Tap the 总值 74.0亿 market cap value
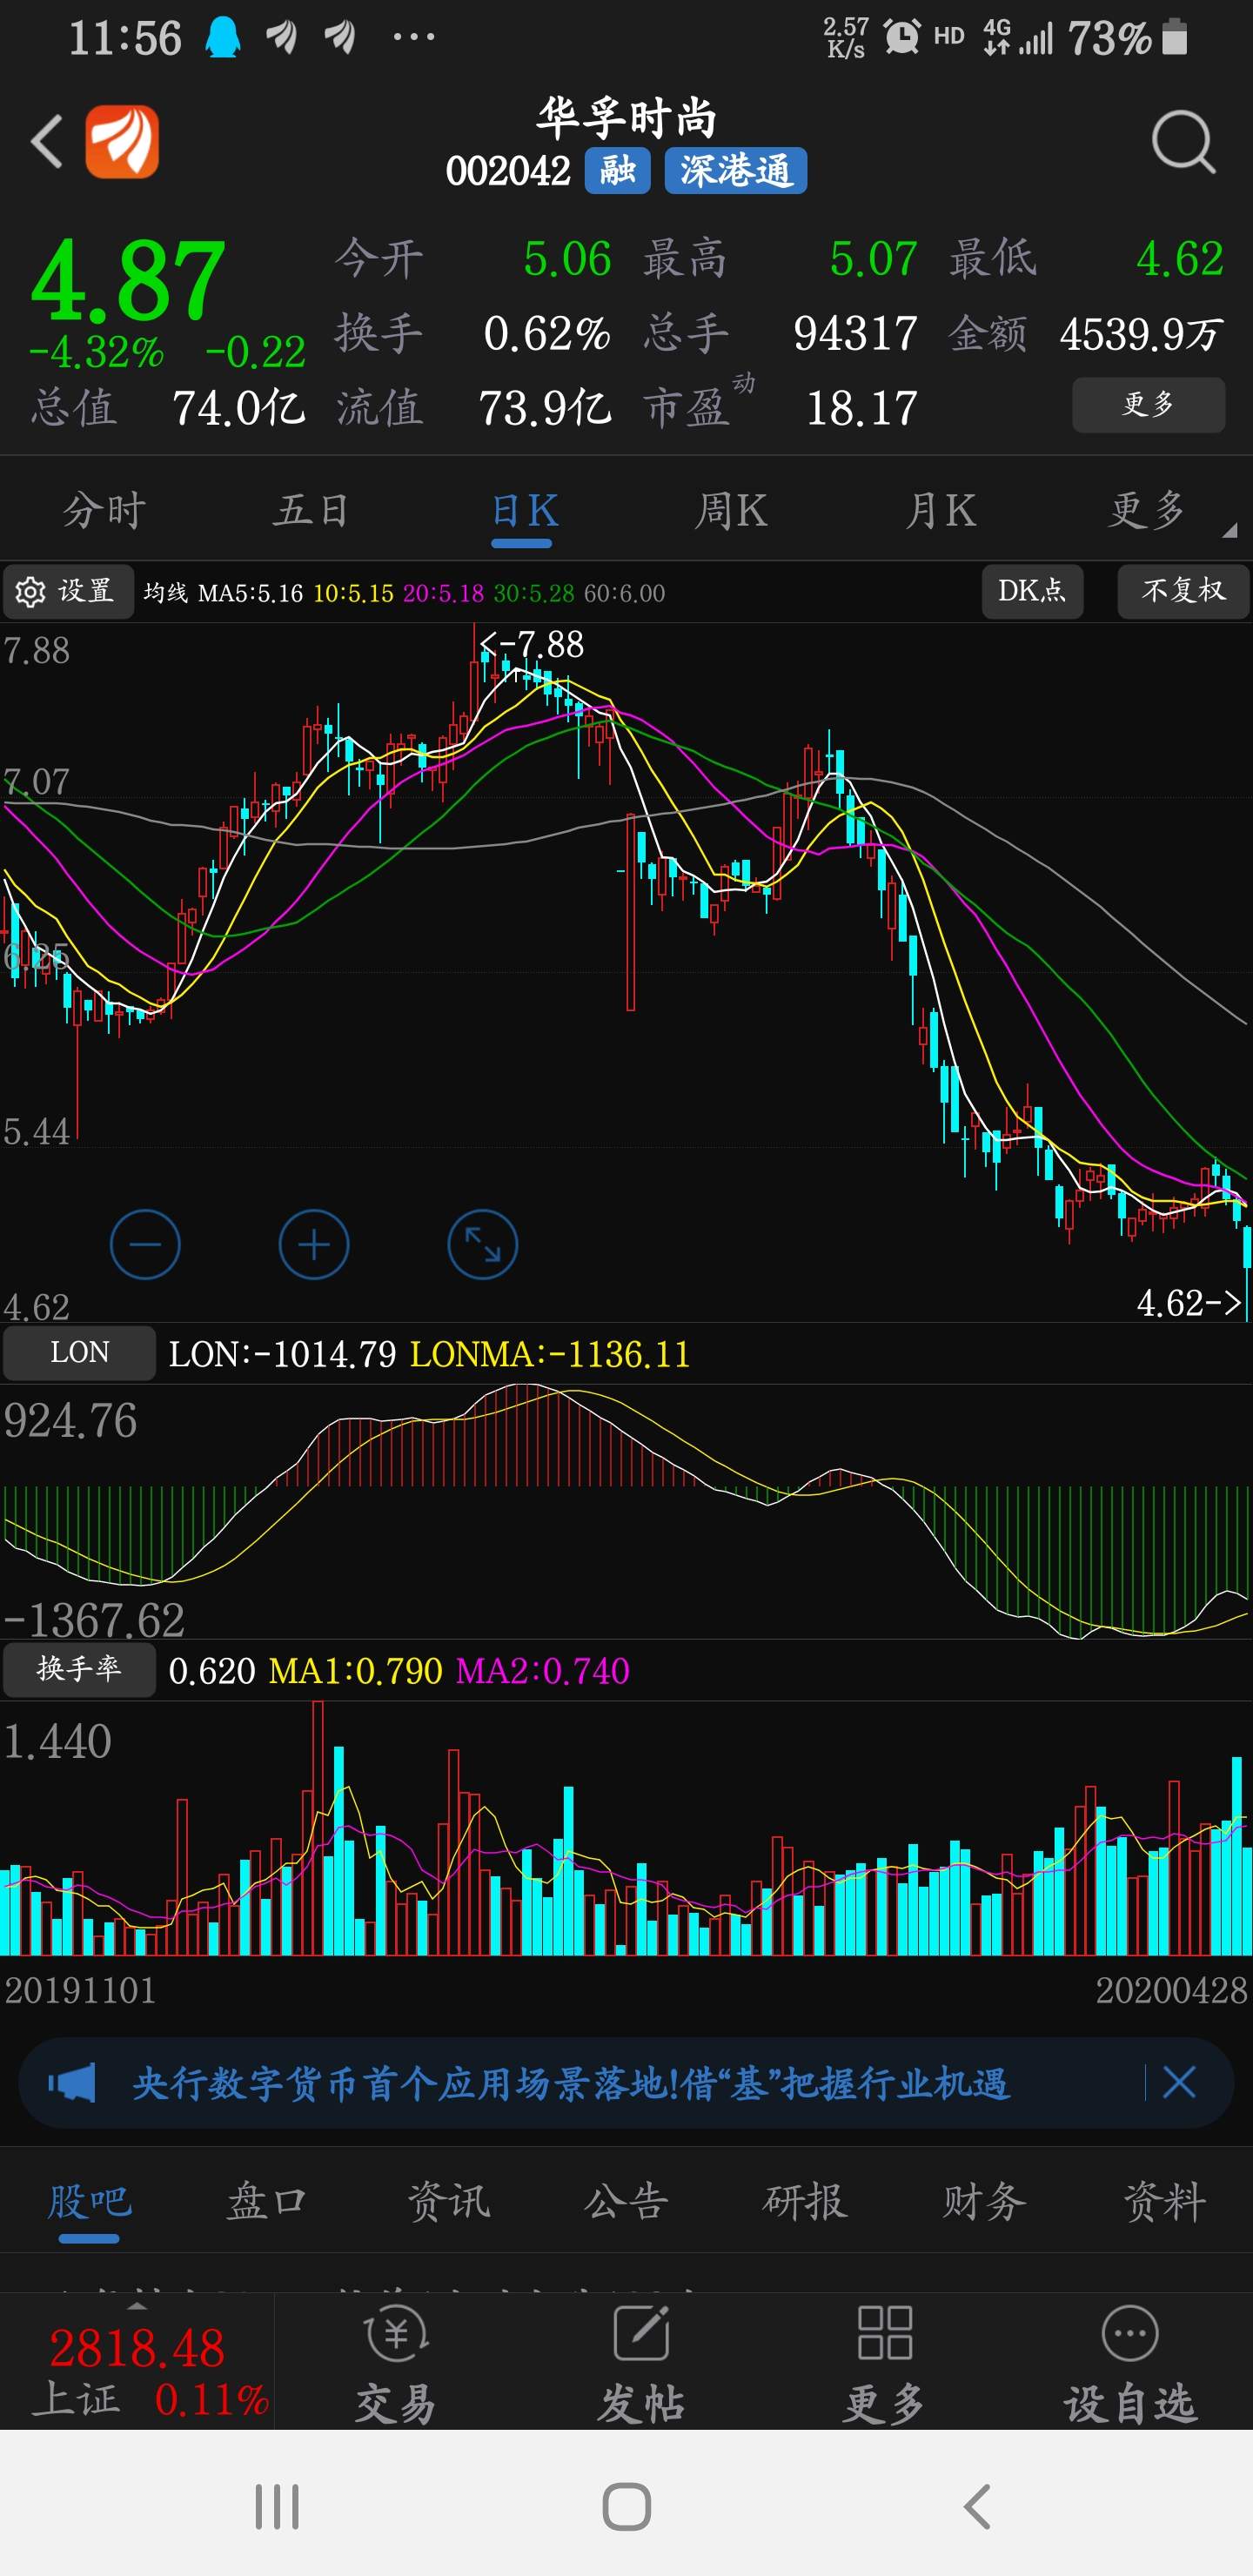 239,408
